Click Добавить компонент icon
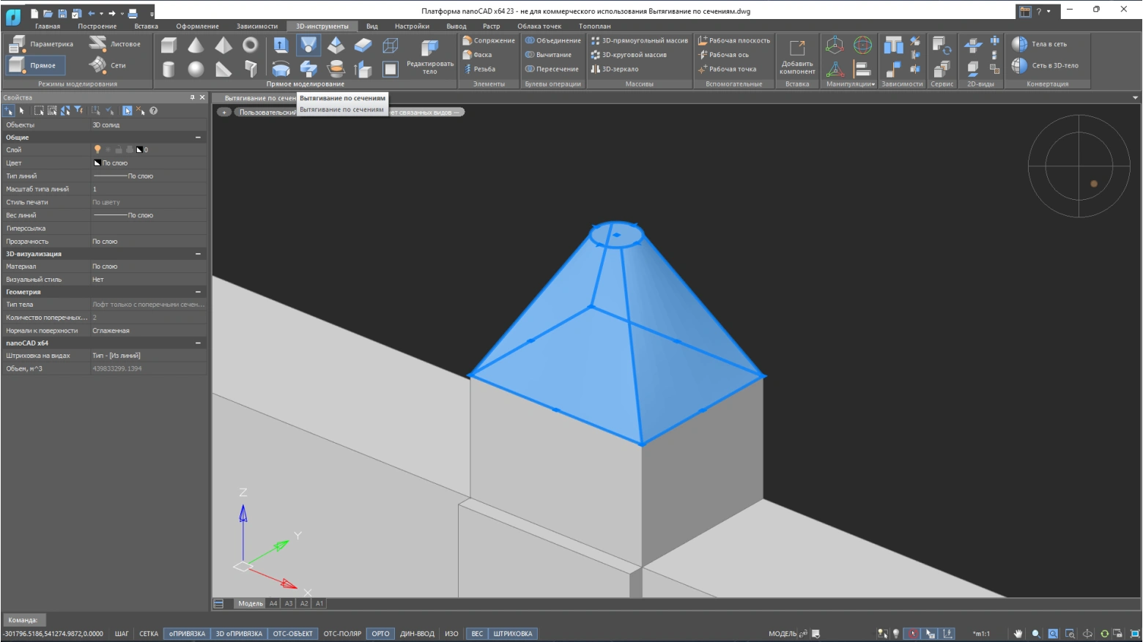1143x642 pixels. (x=797, y=57)
